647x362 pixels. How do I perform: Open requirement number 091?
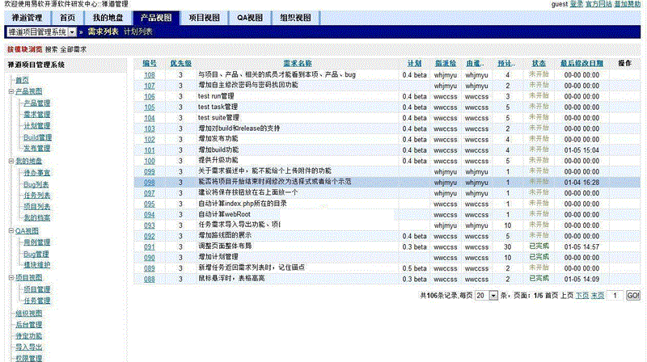pyautogui.click(x=150, y=247)
